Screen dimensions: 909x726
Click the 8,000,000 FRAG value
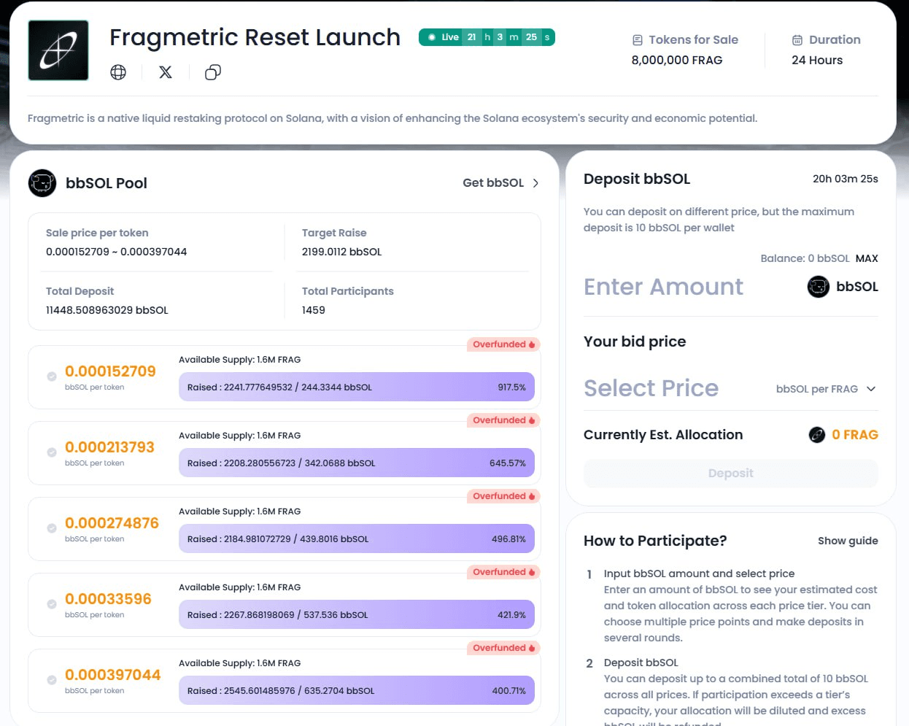[x=677, y=60]
